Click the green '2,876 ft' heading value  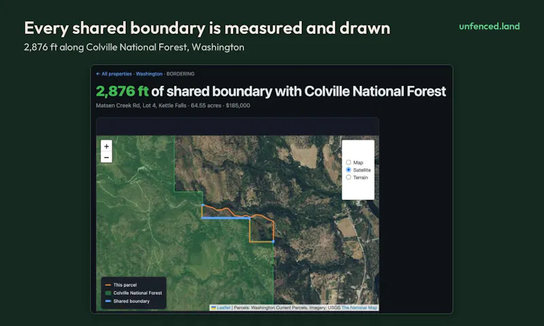(x=122, y=91)
